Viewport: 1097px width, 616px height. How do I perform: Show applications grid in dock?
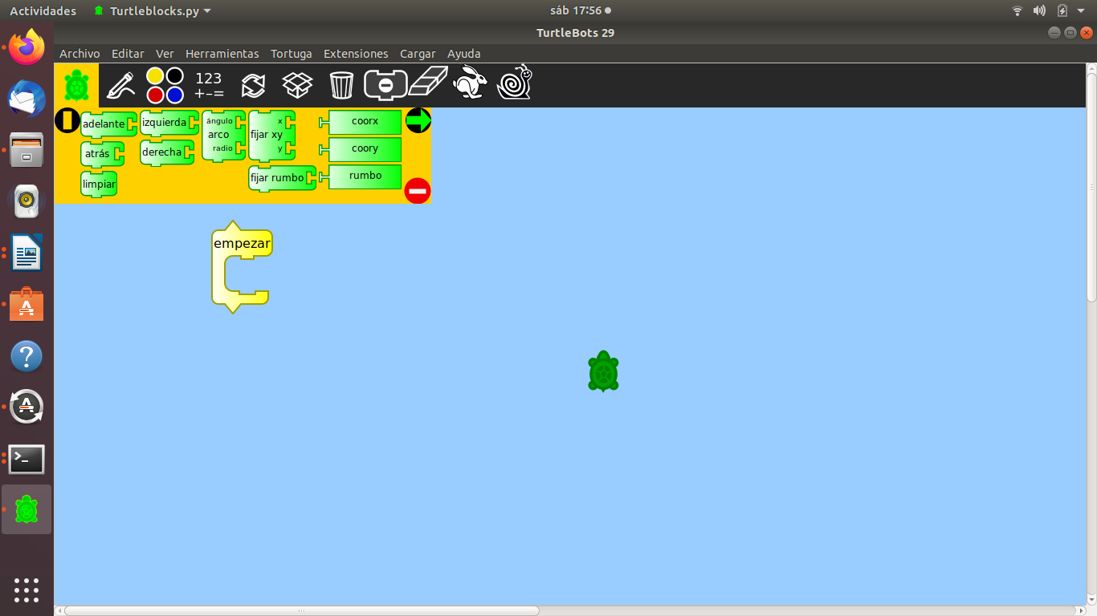(27, 590)
